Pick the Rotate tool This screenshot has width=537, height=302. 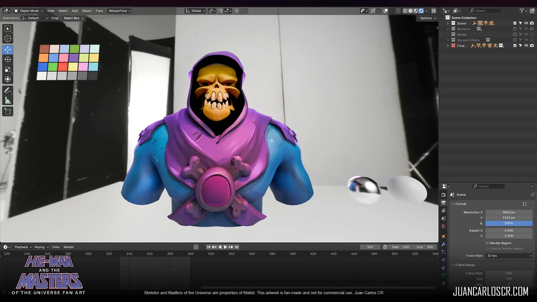pyautogui.click(x=8, y=60)
